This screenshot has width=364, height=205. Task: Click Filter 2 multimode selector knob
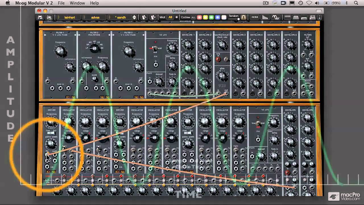point(94,48)
